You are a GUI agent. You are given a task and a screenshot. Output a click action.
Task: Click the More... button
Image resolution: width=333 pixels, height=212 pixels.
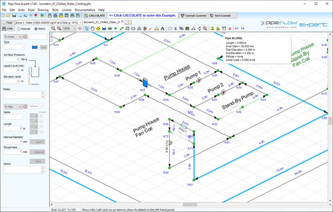click(x=38, y=161)
